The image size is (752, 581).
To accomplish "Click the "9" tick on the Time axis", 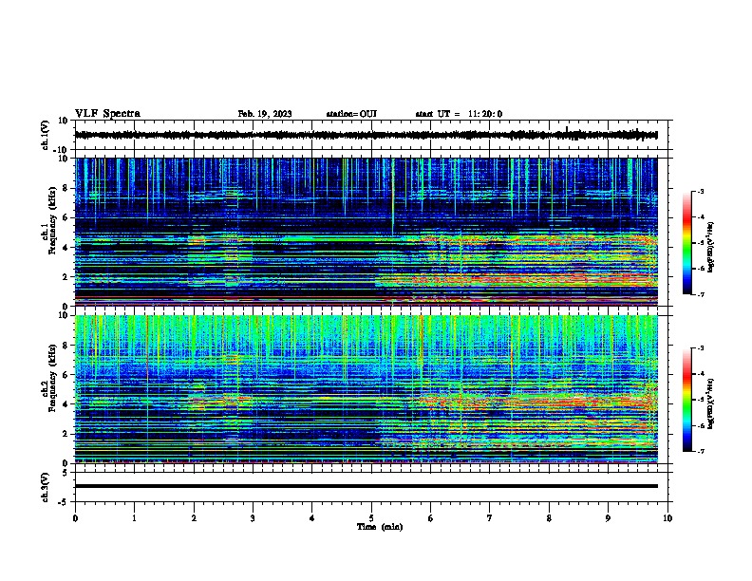I will pyautogui.click(x=608, y=518).
